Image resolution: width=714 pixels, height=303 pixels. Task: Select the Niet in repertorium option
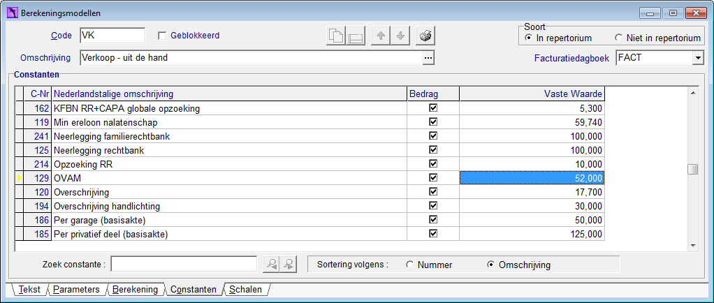tap(618, 38)
